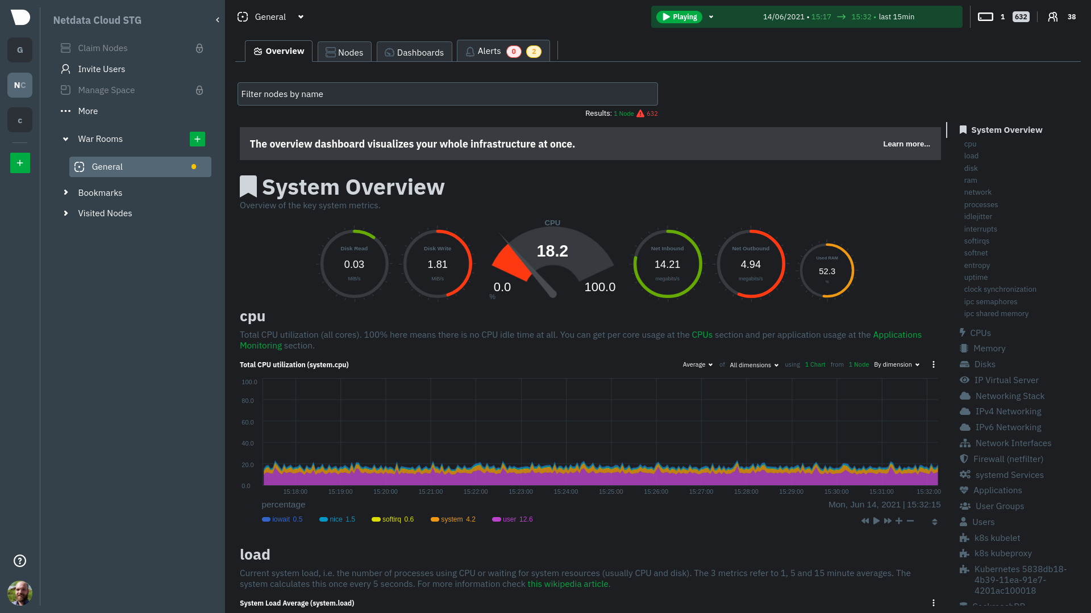Image resolution: width=1091 pixels, height=613 pixels.
Task: Toggle the Playing state button
Action: click(679, 16)
